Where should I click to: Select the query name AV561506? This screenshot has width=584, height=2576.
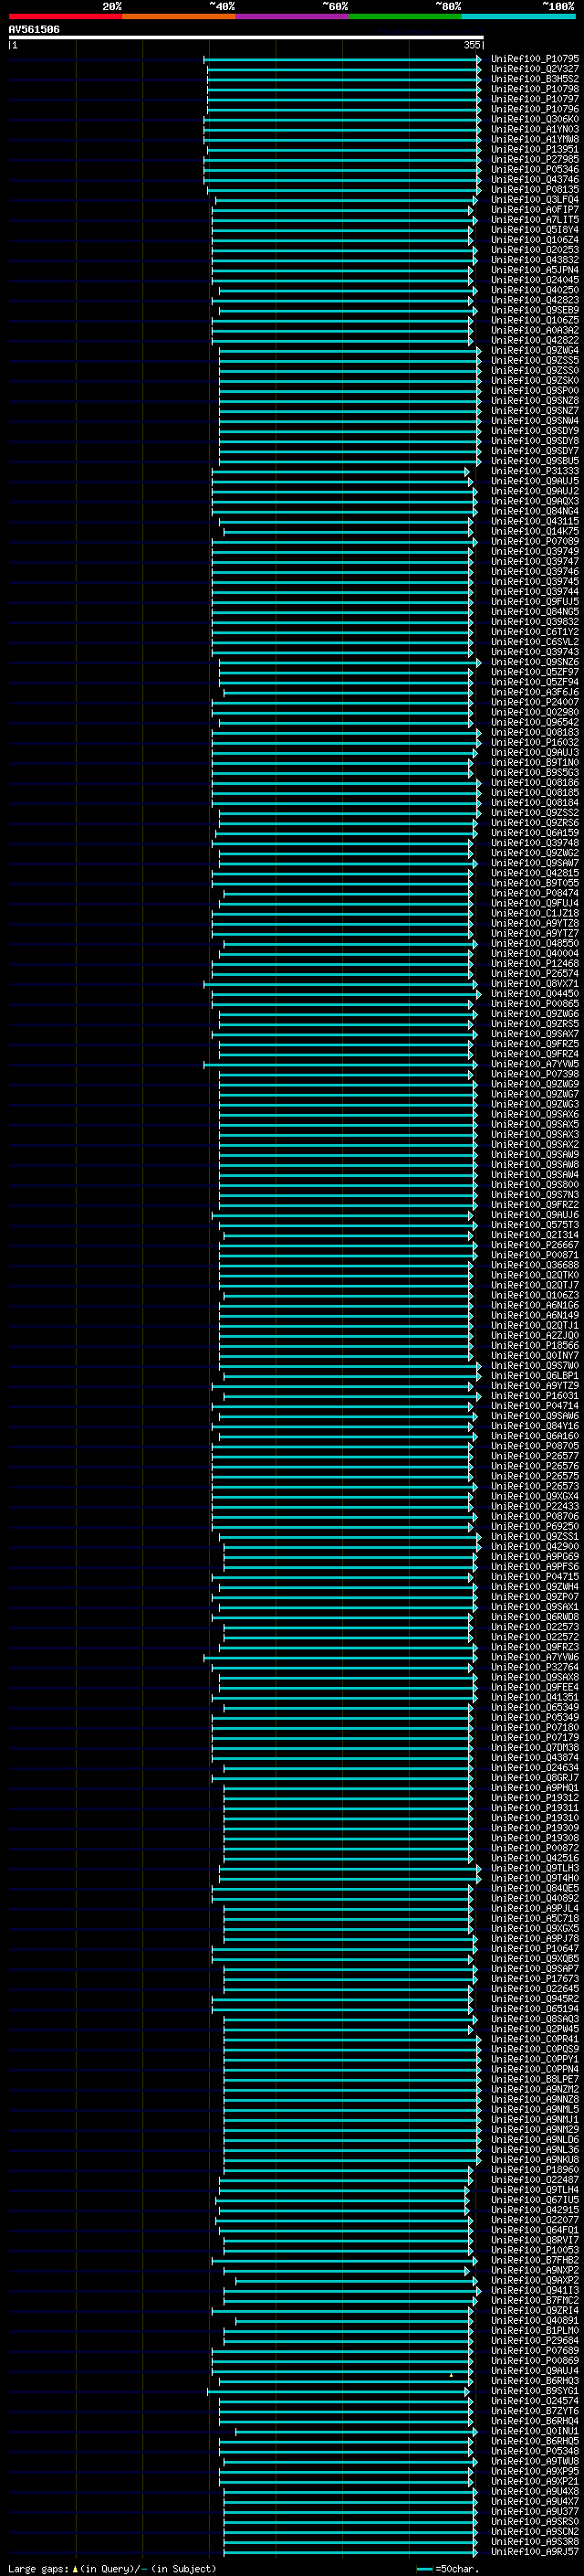(x=34, y=30)
